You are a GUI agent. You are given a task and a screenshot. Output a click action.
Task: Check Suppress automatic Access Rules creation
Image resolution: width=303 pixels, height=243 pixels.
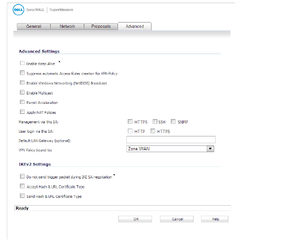click(x=22, y=73)
